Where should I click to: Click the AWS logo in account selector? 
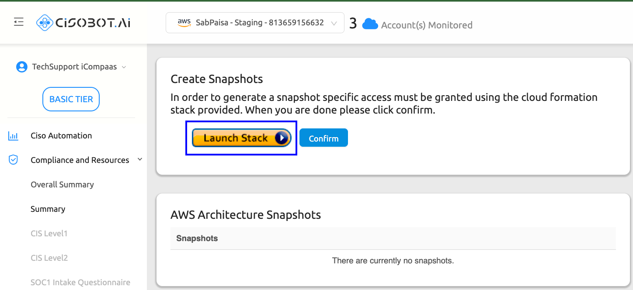pyautogui.click(x=184, y=23)
